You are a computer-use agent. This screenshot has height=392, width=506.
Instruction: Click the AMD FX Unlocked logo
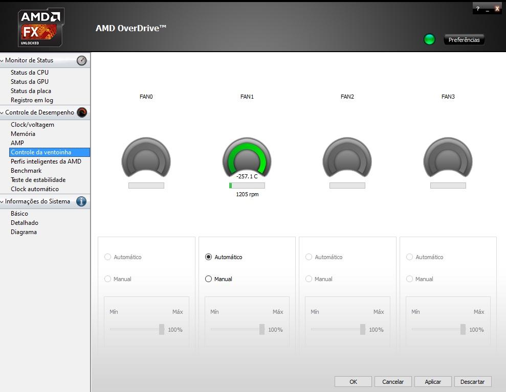click(41, 28)
